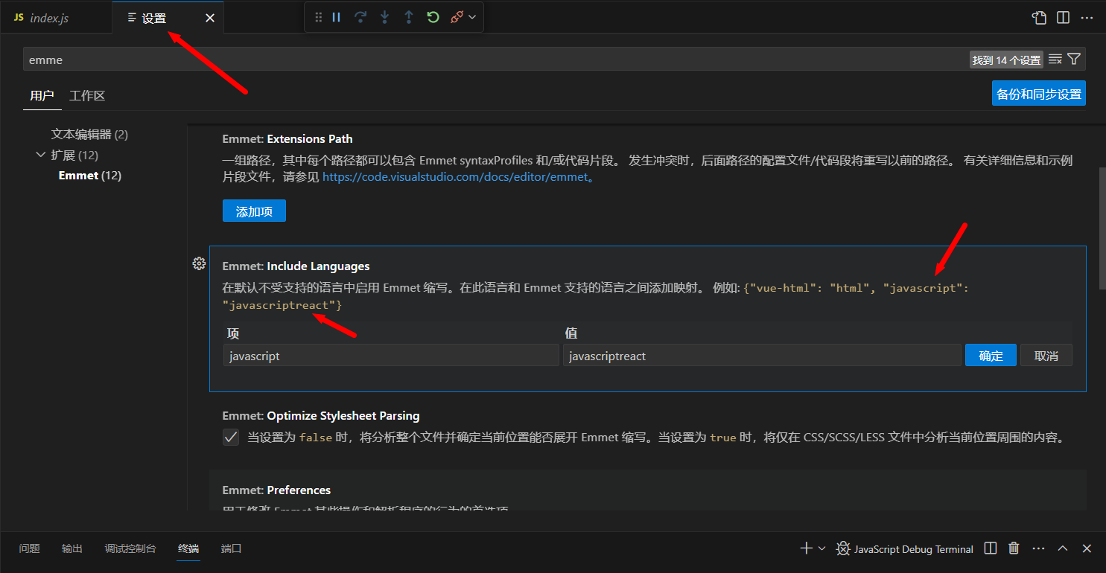Click the Emmet: Optimize Stylesheet Parsing heading
Image resolution: width=1106 pixels, height=573 pixels.
321,415
